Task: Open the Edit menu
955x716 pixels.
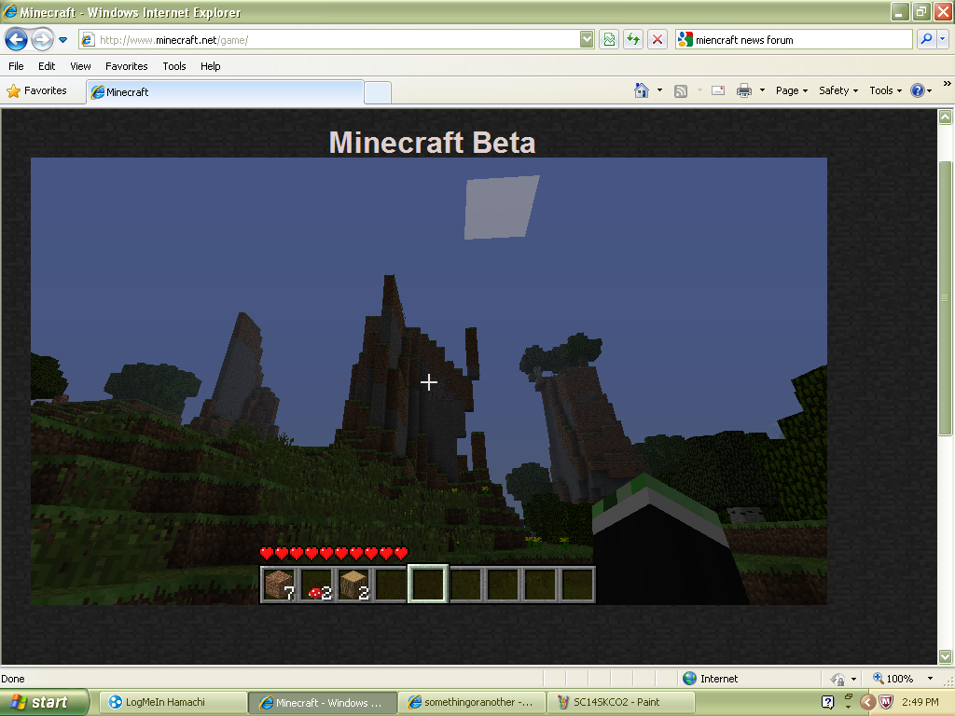Action: tap(47, 66)
